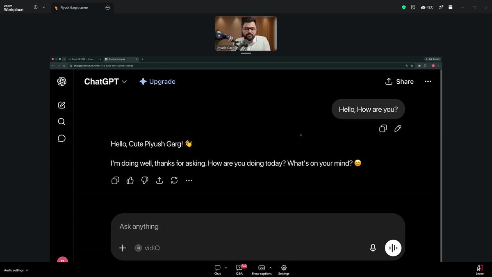The image size is (492, 277).
Task: Open the Zoom Workplace dropdown chevron
Action: click(44, 7)
